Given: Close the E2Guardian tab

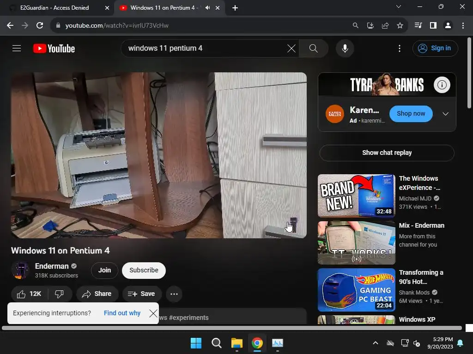Looking at the screenshot, I should (x=107, y=8).
